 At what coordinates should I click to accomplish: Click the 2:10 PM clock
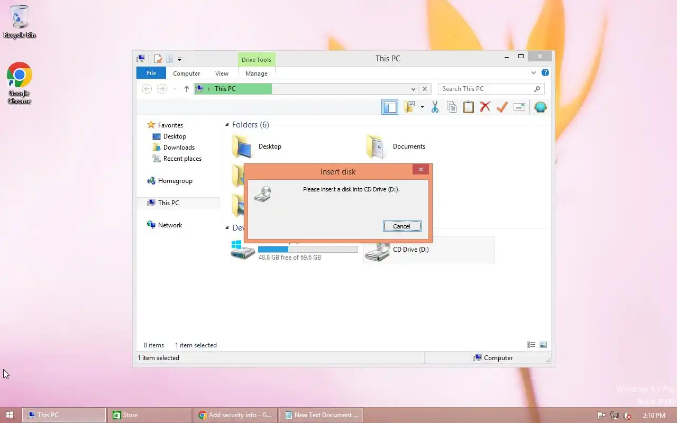(654, 416)
